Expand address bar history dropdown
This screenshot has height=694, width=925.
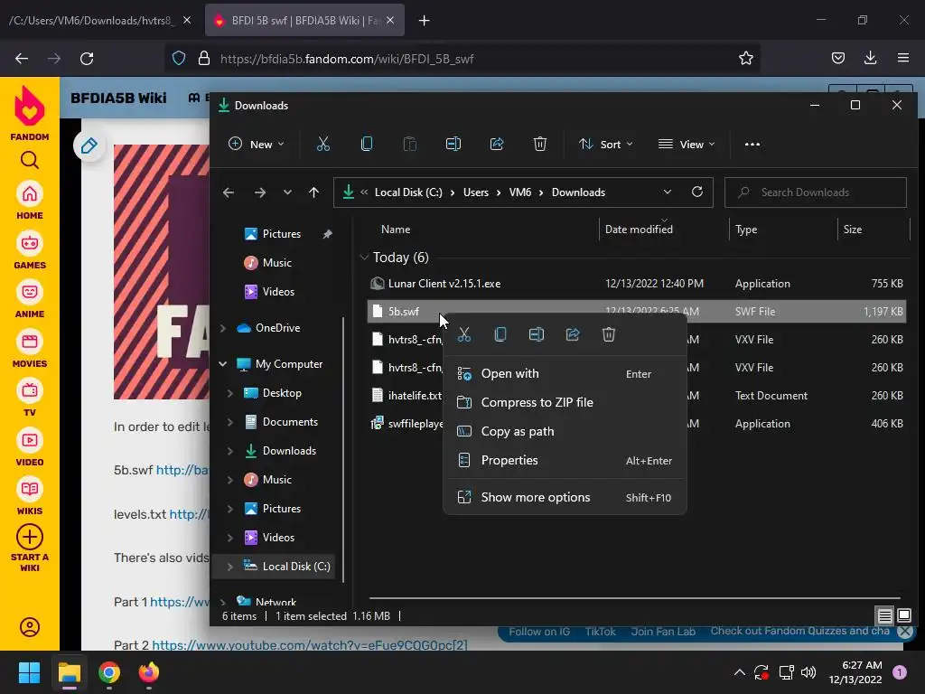tap(668, 192)
